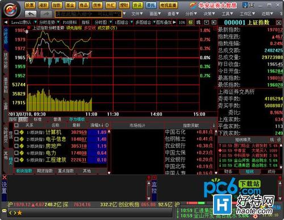
Task: Click the back arrow navigation button
Action: click(31, 14)
